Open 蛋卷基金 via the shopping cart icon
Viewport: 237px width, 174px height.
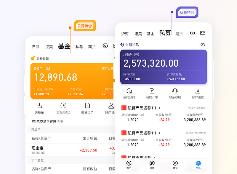point(33,58)
